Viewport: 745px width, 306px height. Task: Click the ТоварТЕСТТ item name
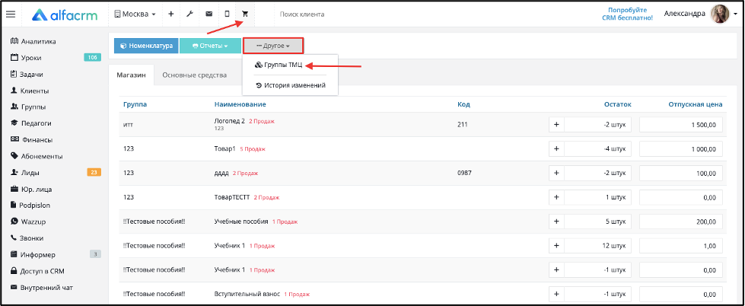232,197
